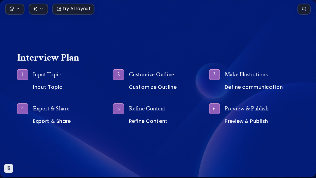
Task: Select the serif heading Customize Outline
Action: [x=151, y=74]
